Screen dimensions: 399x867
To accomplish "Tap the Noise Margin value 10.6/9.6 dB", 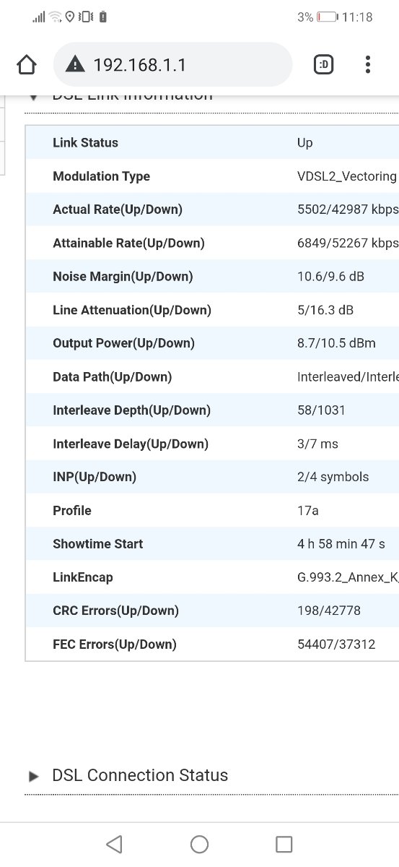I will pos(332,277).
